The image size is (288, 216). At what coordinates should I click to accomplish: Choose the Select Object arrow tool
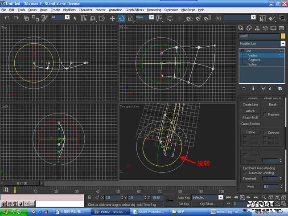tap(75, 18)
